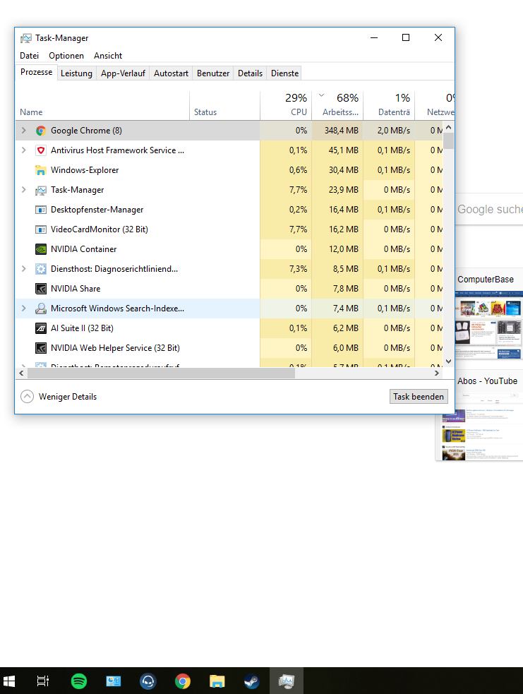523x694 pixels.
Task: Switch to the Leistung tab
Action: click(76, 73)
